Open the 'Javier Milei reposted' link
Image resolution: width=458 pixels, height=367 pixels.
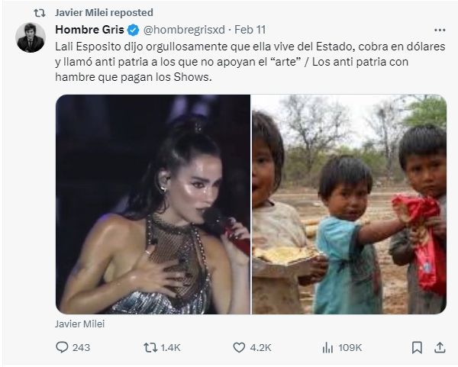click(105, 13)
